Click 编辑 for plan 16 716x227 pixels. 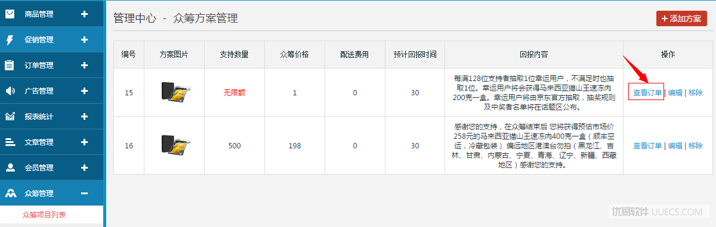coord(675,145)
